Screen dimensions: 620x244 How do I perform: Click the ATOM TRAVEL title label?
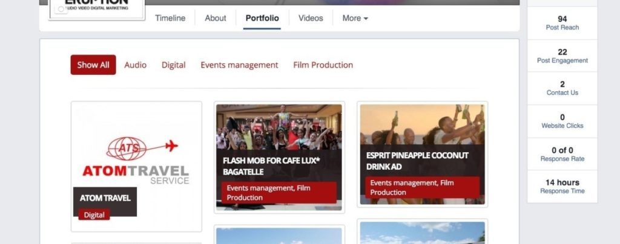105,198
